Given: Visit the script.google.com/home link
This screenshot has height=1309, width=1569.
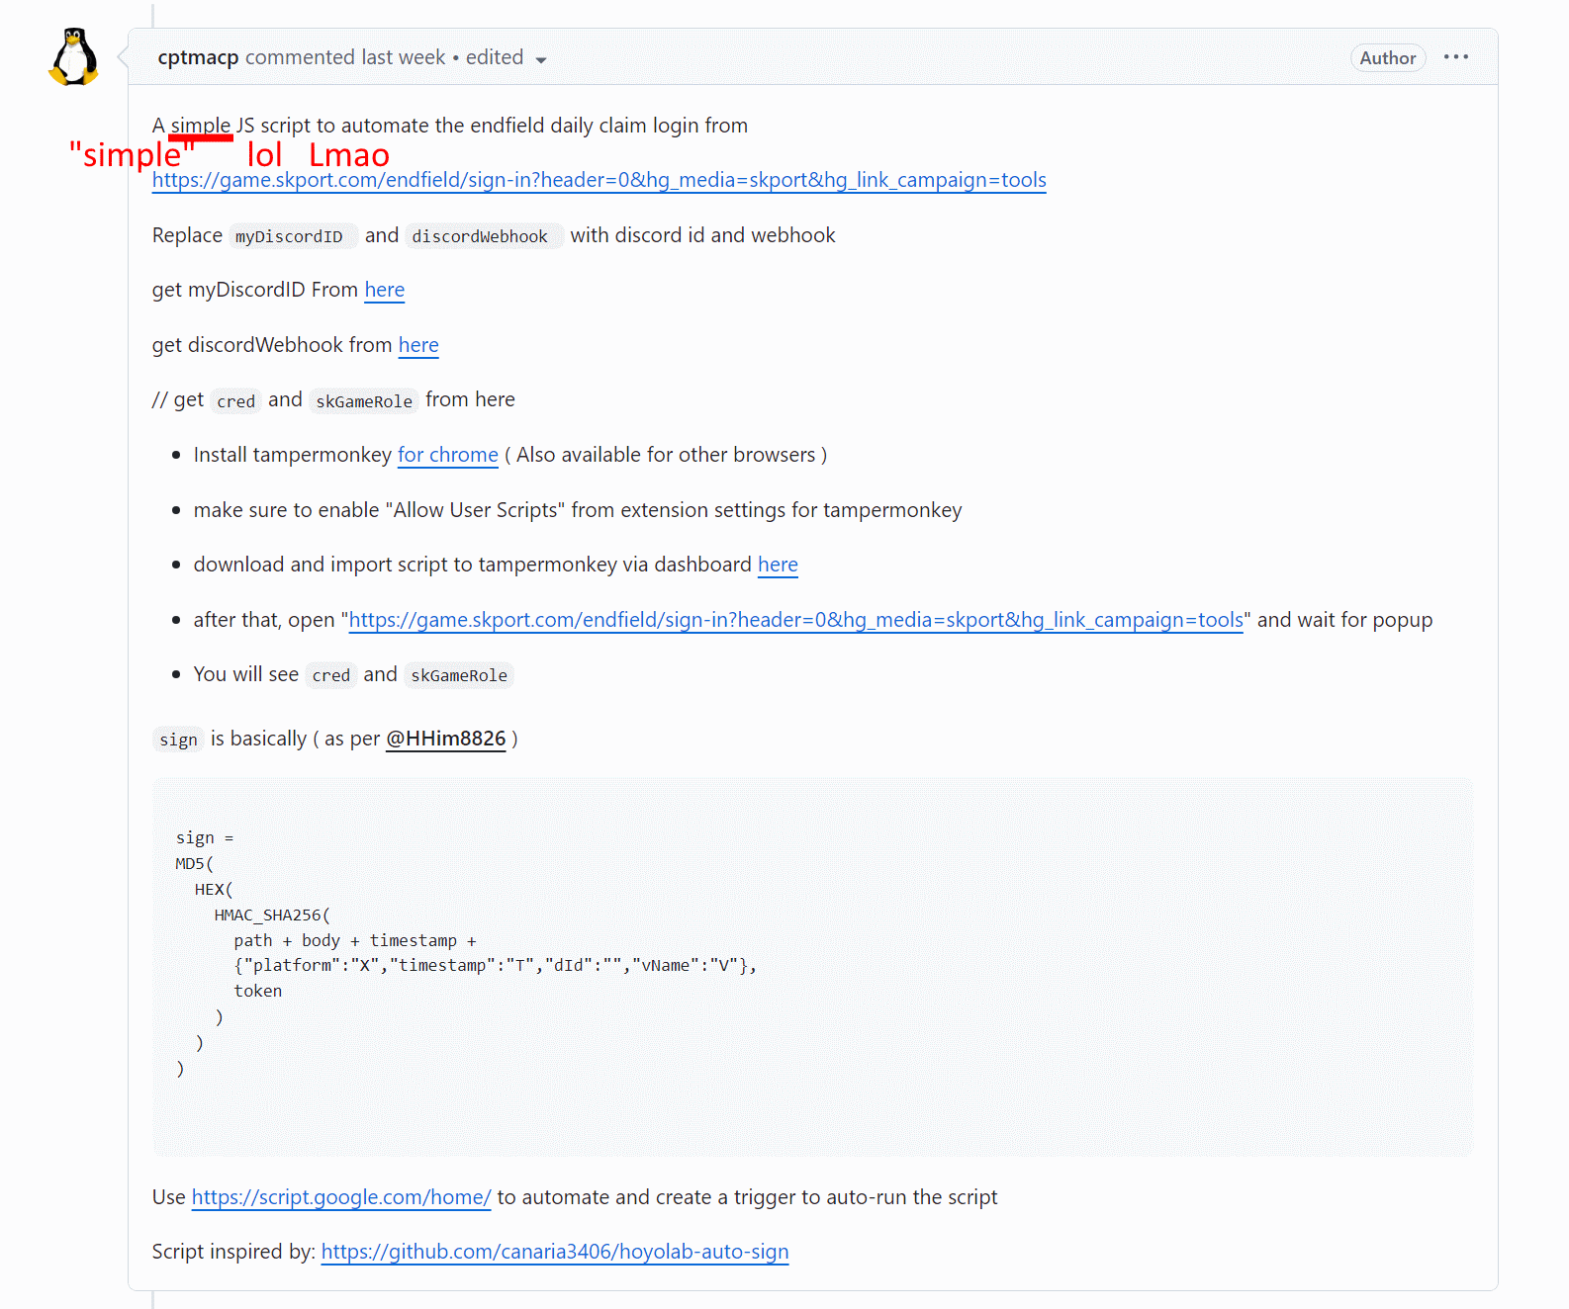Looking at the screenshot, I should coord(341,1197).
